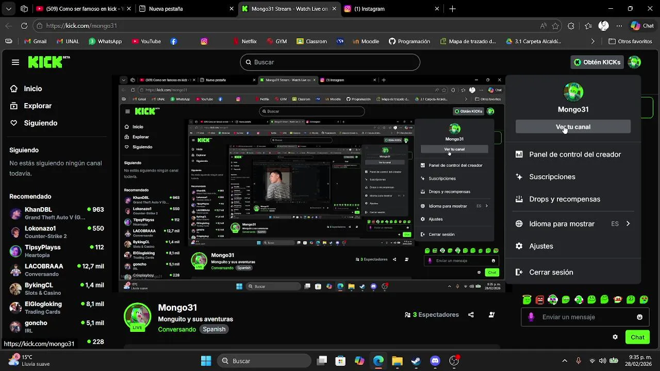Open Instagram bookmark icon in favorites bar
This screenshot has width=660, height=371.
point(204,41)
